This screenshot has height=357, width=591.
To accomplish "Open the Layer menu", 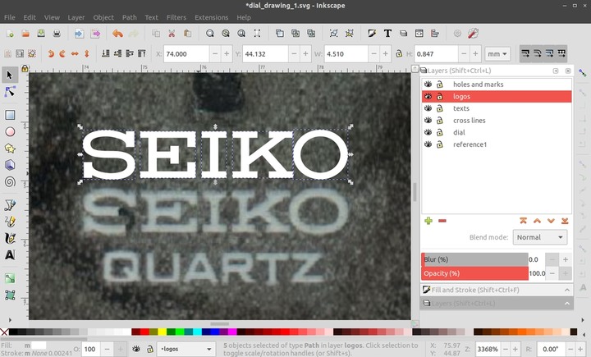I will click(x=76, y=17).
